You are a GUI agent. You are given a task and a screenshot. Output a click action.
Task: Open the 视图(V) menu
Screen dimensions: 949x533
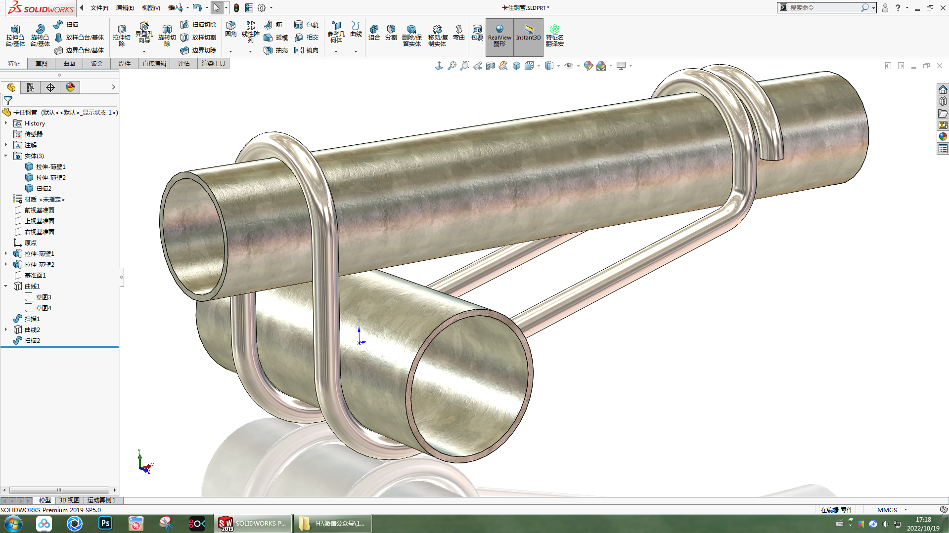tap(151, 8)
